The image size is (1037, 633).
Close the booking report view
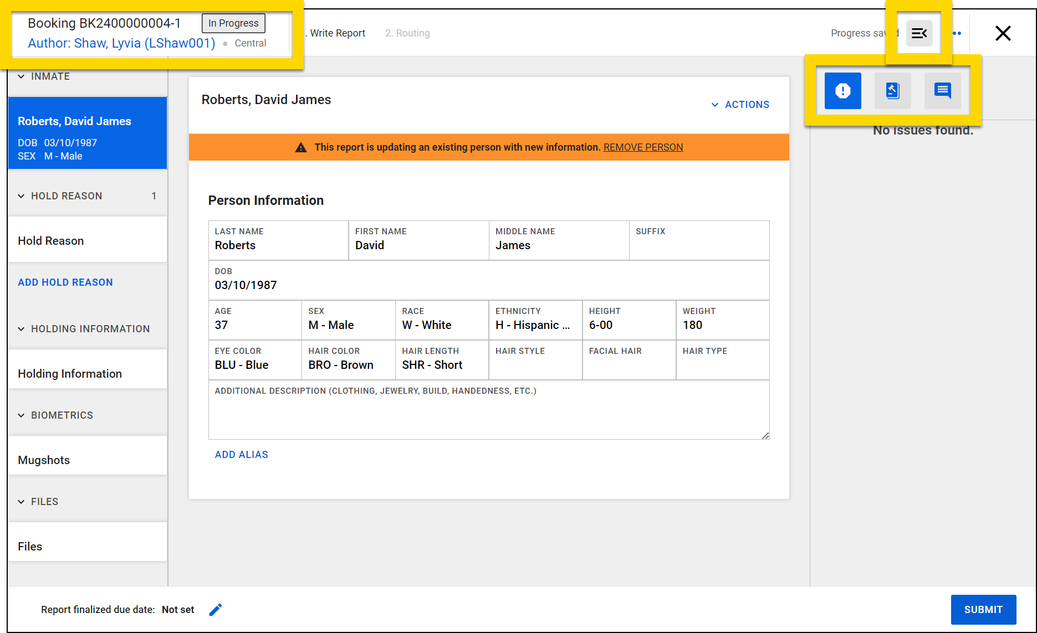pos(1003,33)
